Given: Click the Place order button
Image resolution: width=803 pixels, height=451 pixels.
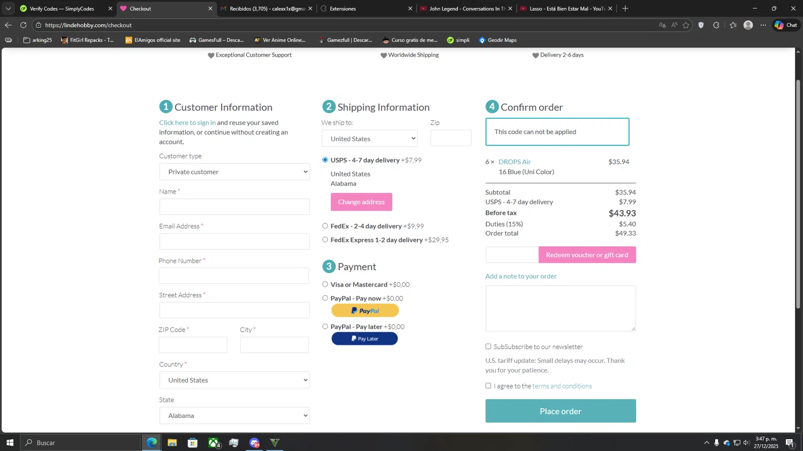Looking at the screenshot, I should (560, 411).
